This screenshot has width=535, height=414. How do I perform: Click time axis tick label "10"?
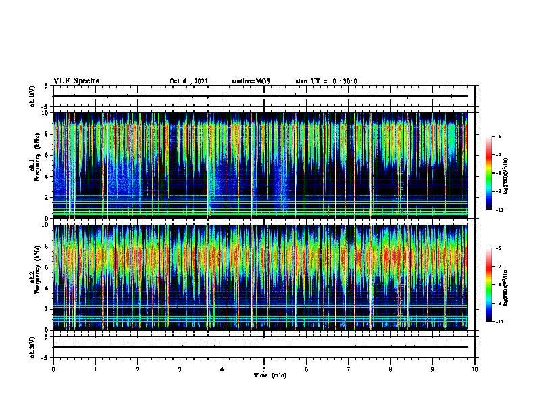tap(475, 369)
